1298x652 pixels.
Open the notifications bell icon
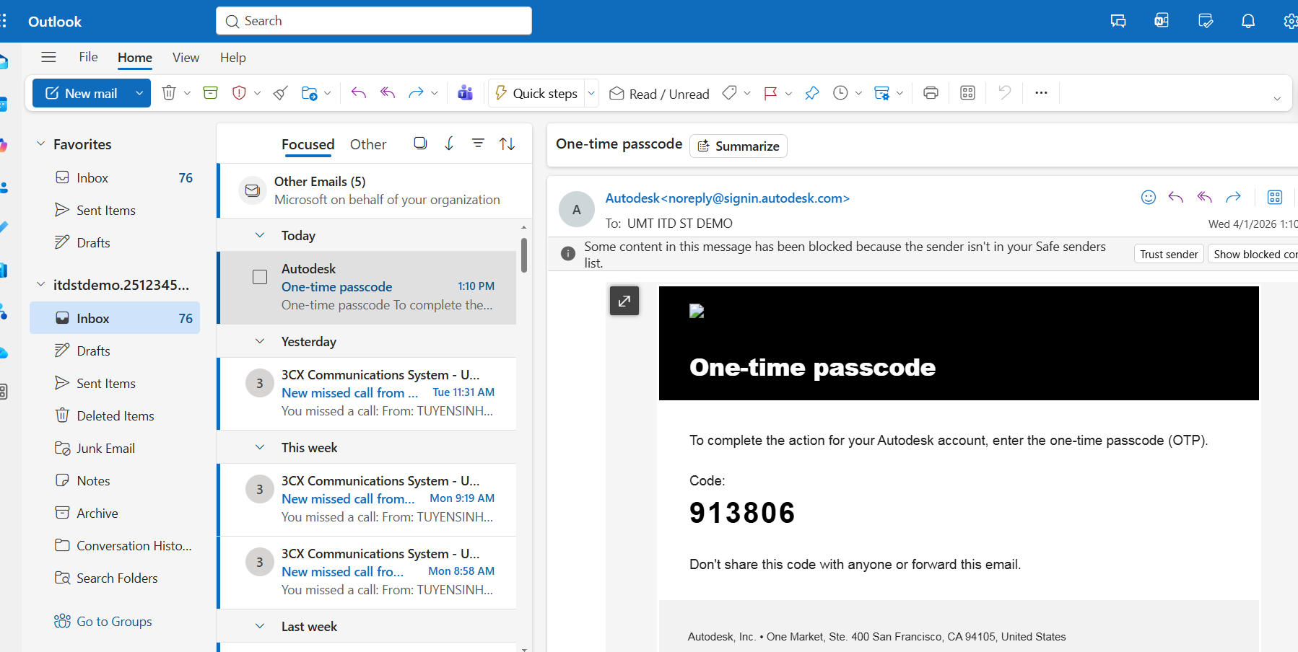pyautogui.click(x=1247, y=21)
